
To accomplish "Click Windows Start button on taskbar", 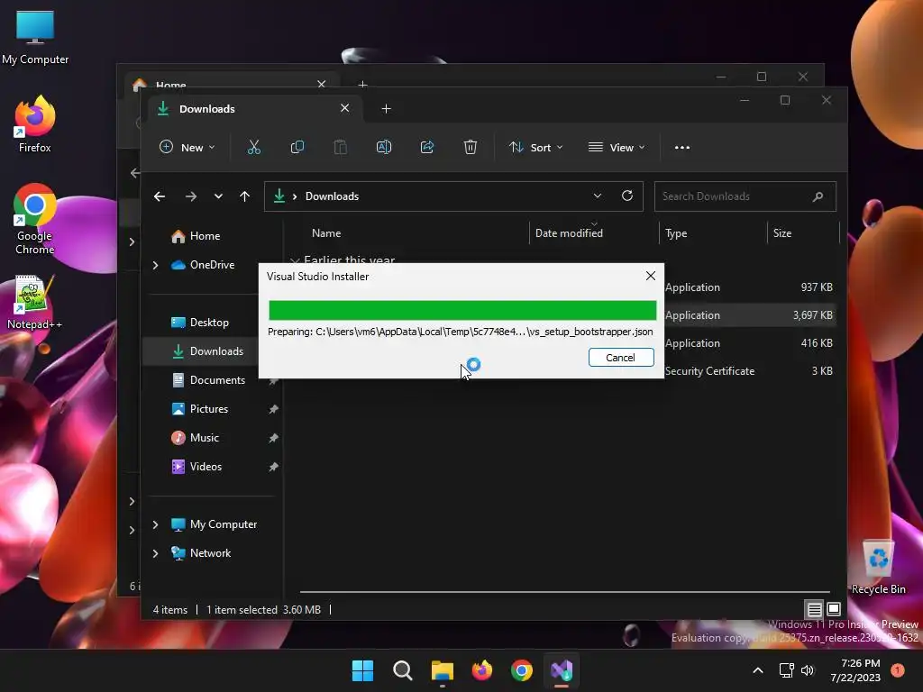I will pos(362,670).
